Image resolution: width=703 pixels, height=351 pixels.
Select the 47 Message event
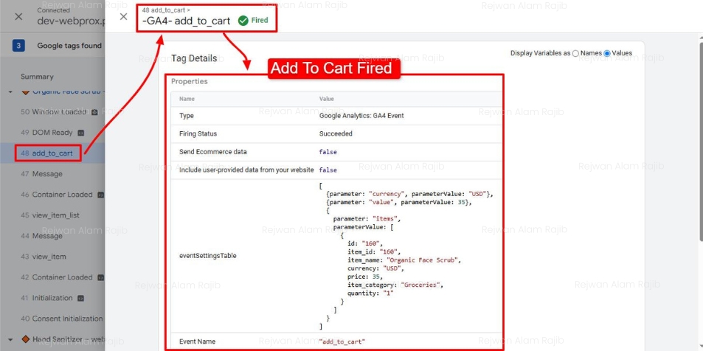pyautogui.click(x=47, y=174)
